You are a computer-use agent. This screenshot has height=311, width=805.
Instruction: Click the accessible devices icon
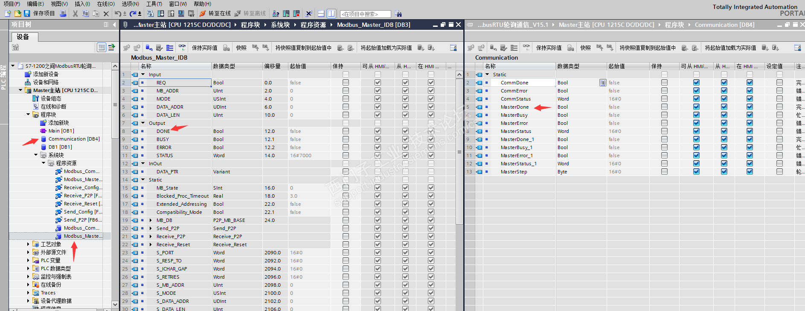(276, 14)
